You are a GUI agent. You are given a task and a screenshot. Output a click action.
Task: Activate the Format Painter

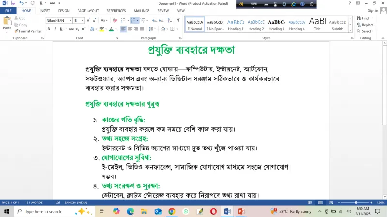pos(28,31)
